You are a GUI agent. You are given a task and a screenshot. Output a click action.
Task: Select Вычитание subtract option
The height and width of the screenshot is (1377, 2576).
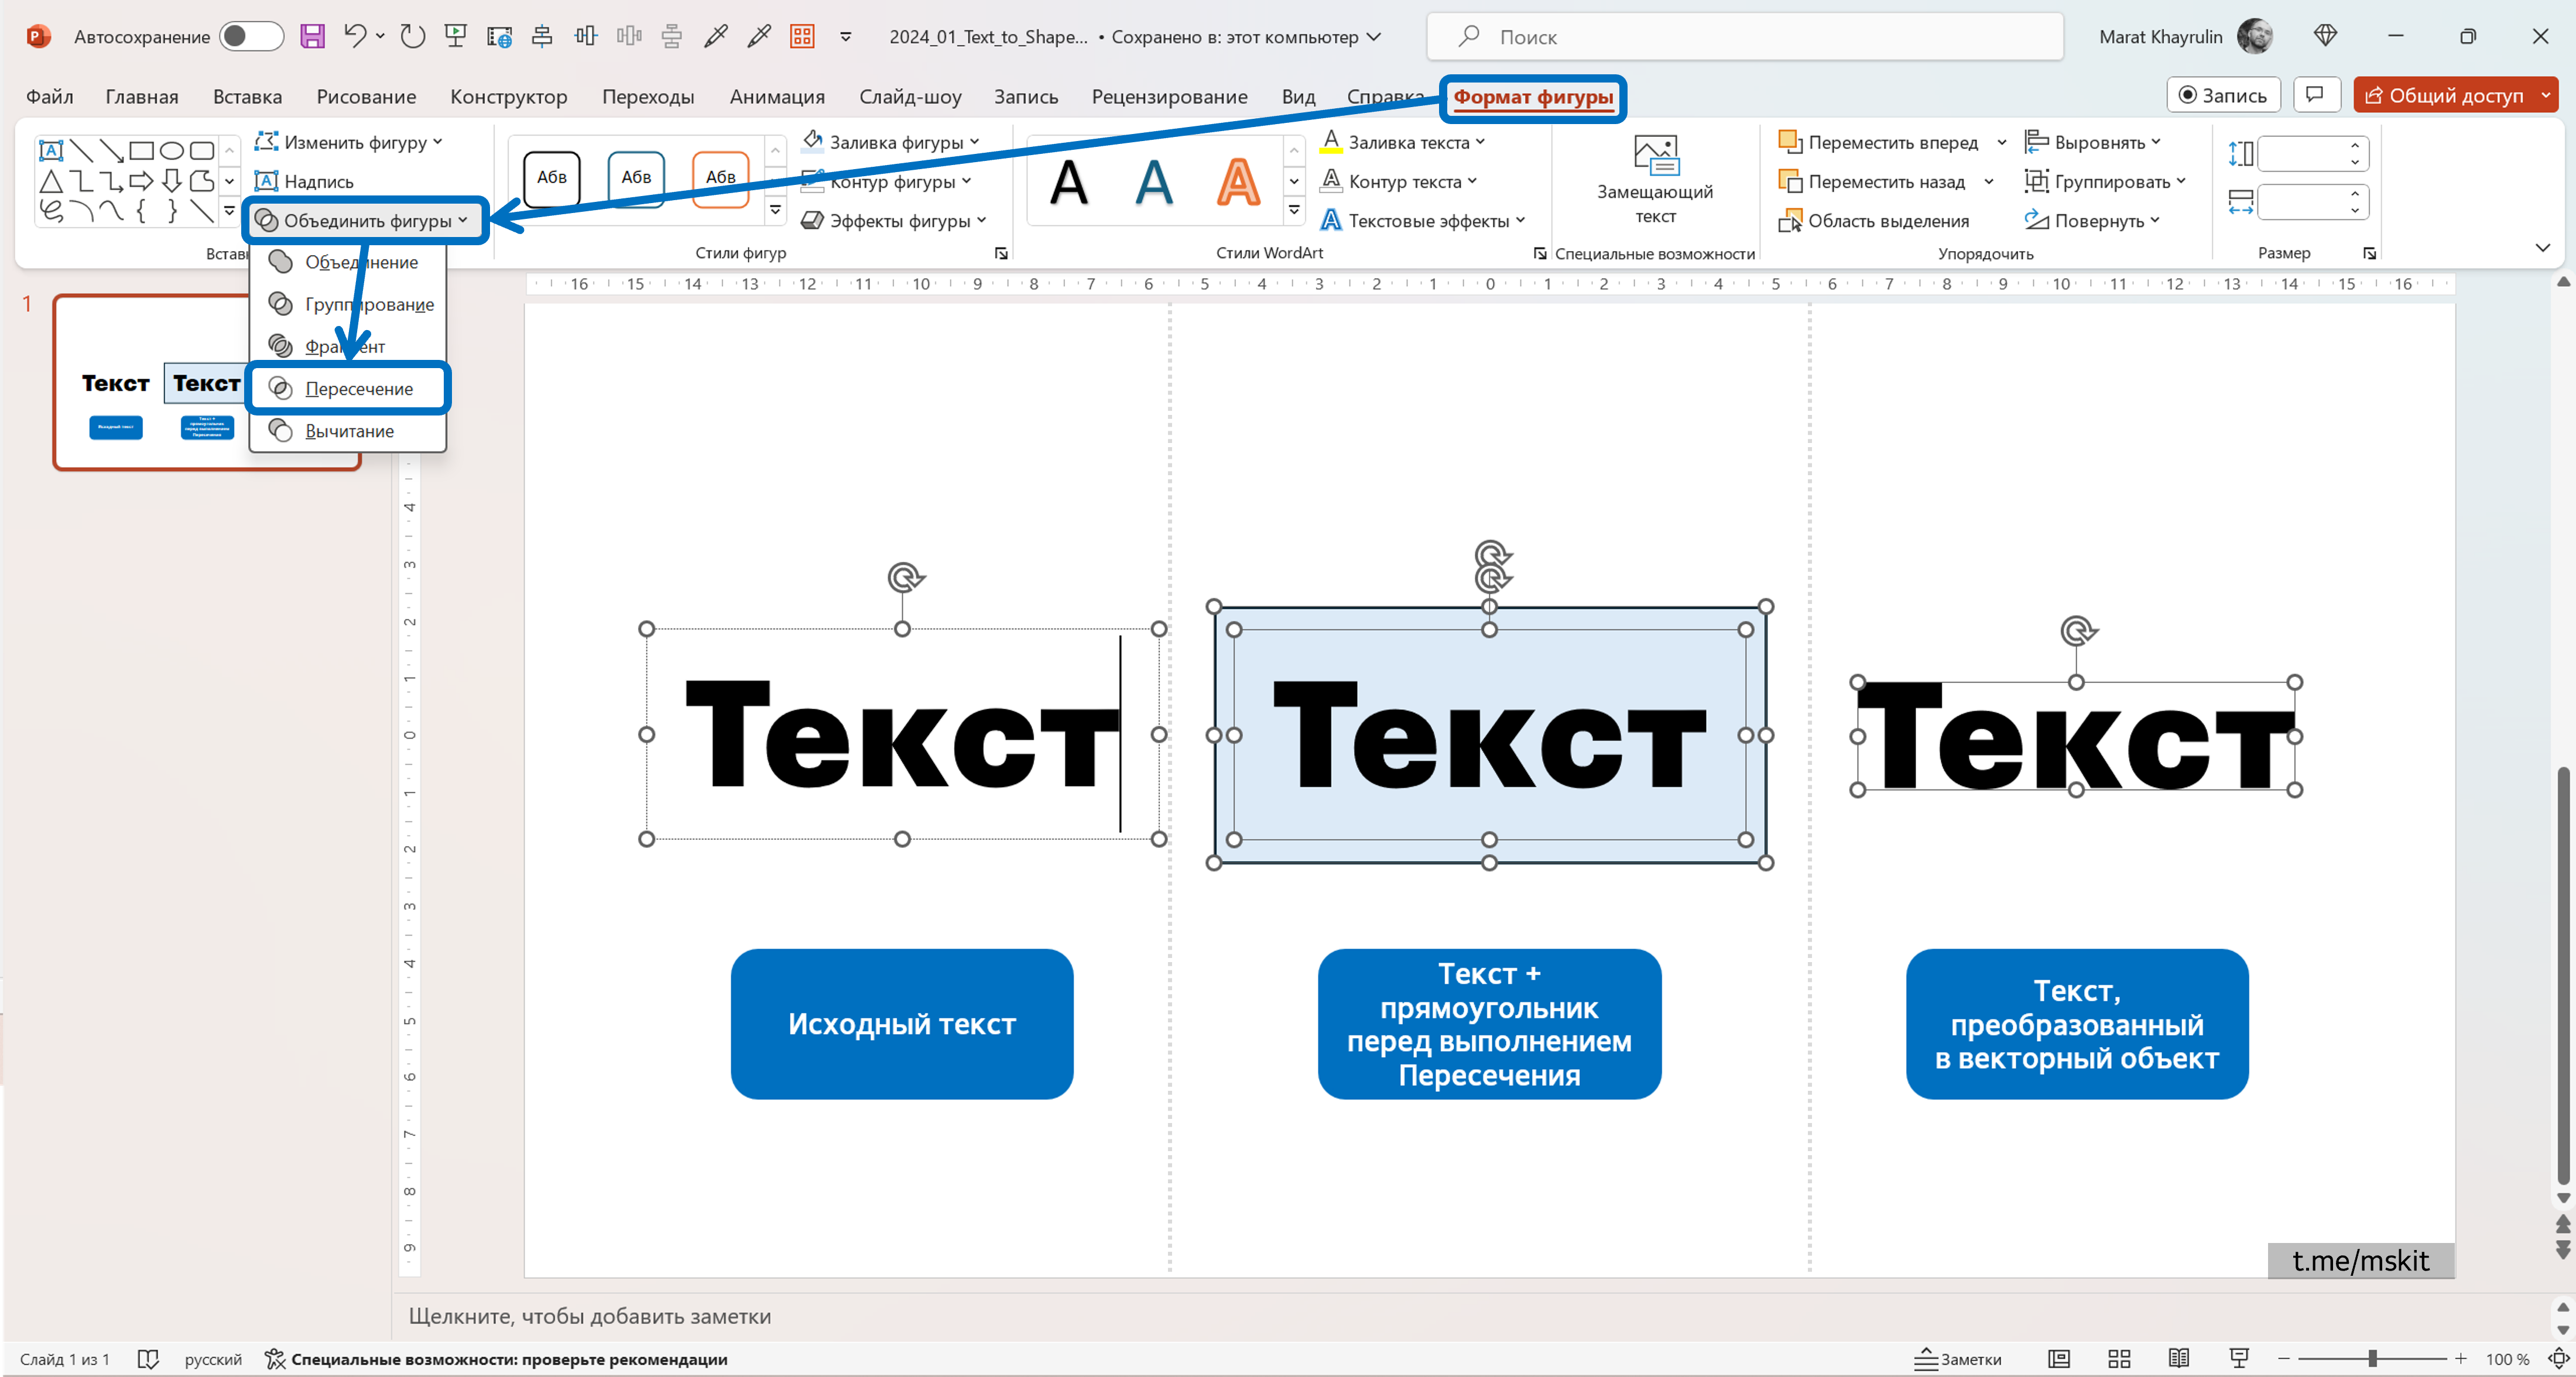tap(347, 431)
